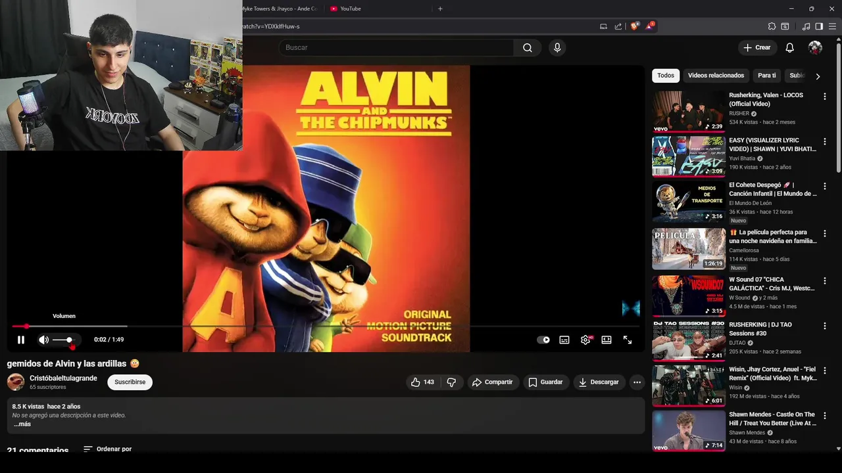Open the browser extensions puzzle icon
Viewport: 842px width, 473px height.
tap(772, 26)
